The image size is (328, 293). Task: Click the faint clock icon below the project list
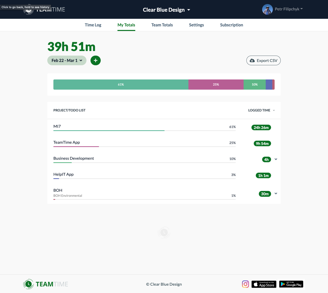coord(164,232)
